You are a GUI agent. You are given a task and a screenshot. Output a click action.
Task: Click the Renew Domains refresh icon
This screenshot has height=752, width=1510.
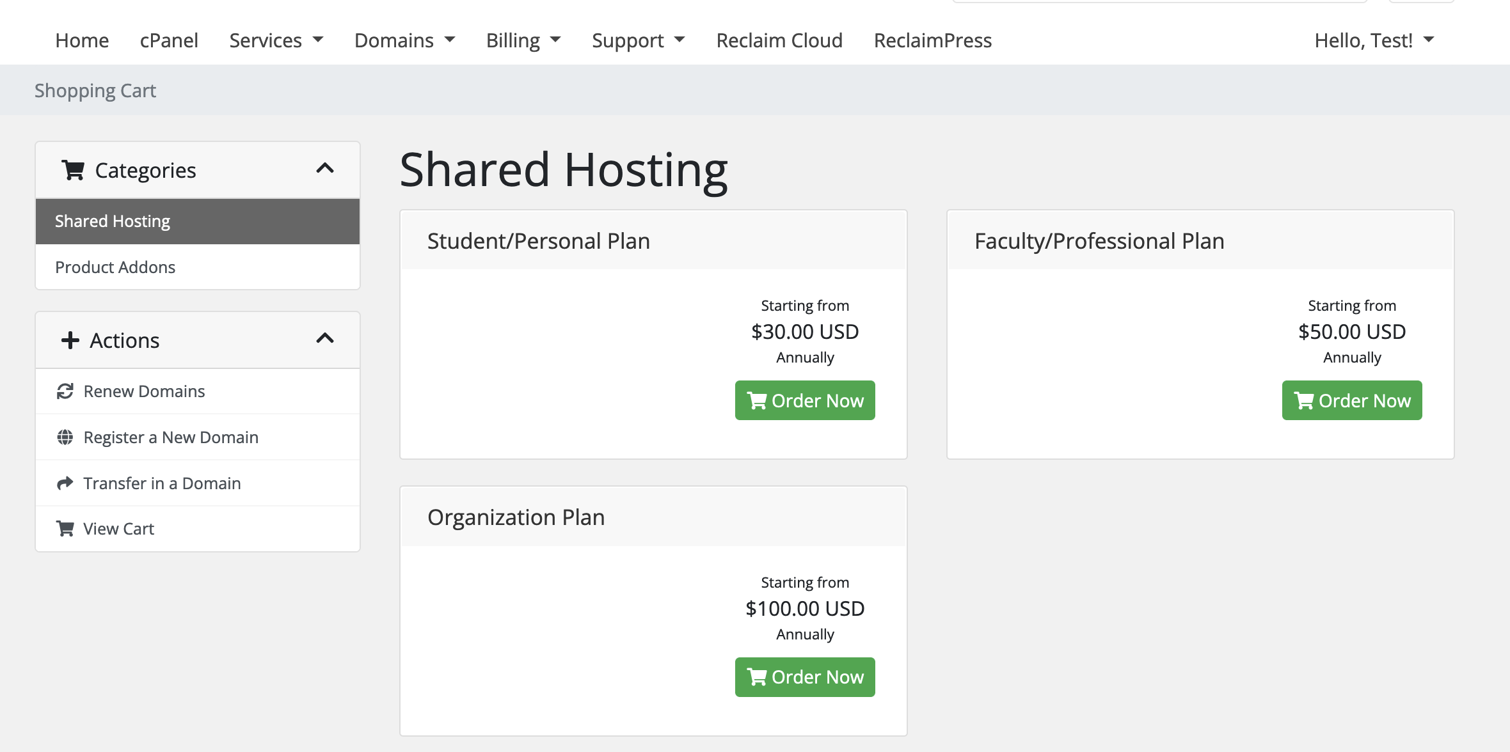tap(65, 391)
